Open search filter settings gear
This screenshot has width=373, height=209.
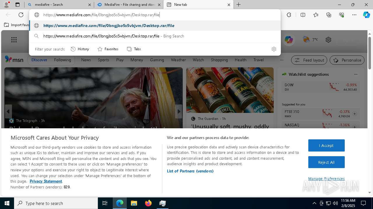point(274,49)
